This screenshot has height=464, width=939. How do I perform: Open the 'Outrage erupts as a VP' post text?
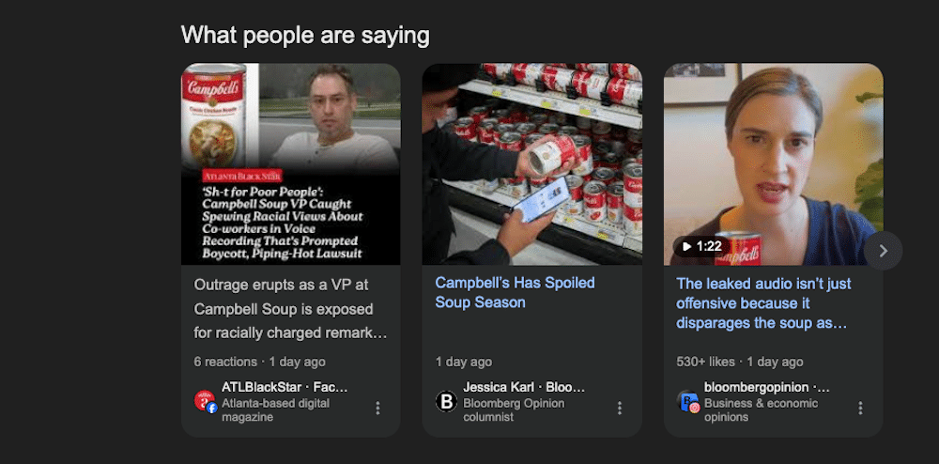290,309
